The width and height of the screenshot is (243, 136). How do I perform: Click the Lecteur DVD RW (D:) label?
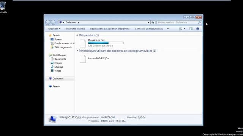pyautogui.click(x=98, y=59)
